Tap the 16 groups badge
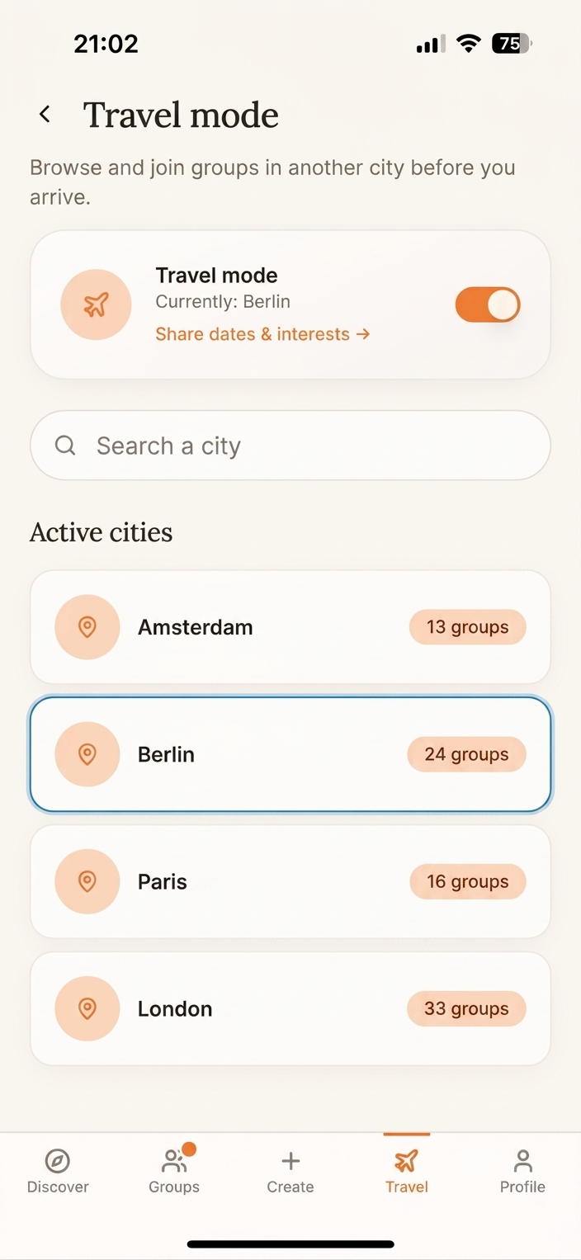This screenshot has height=1260, width=581. point(468,881)
